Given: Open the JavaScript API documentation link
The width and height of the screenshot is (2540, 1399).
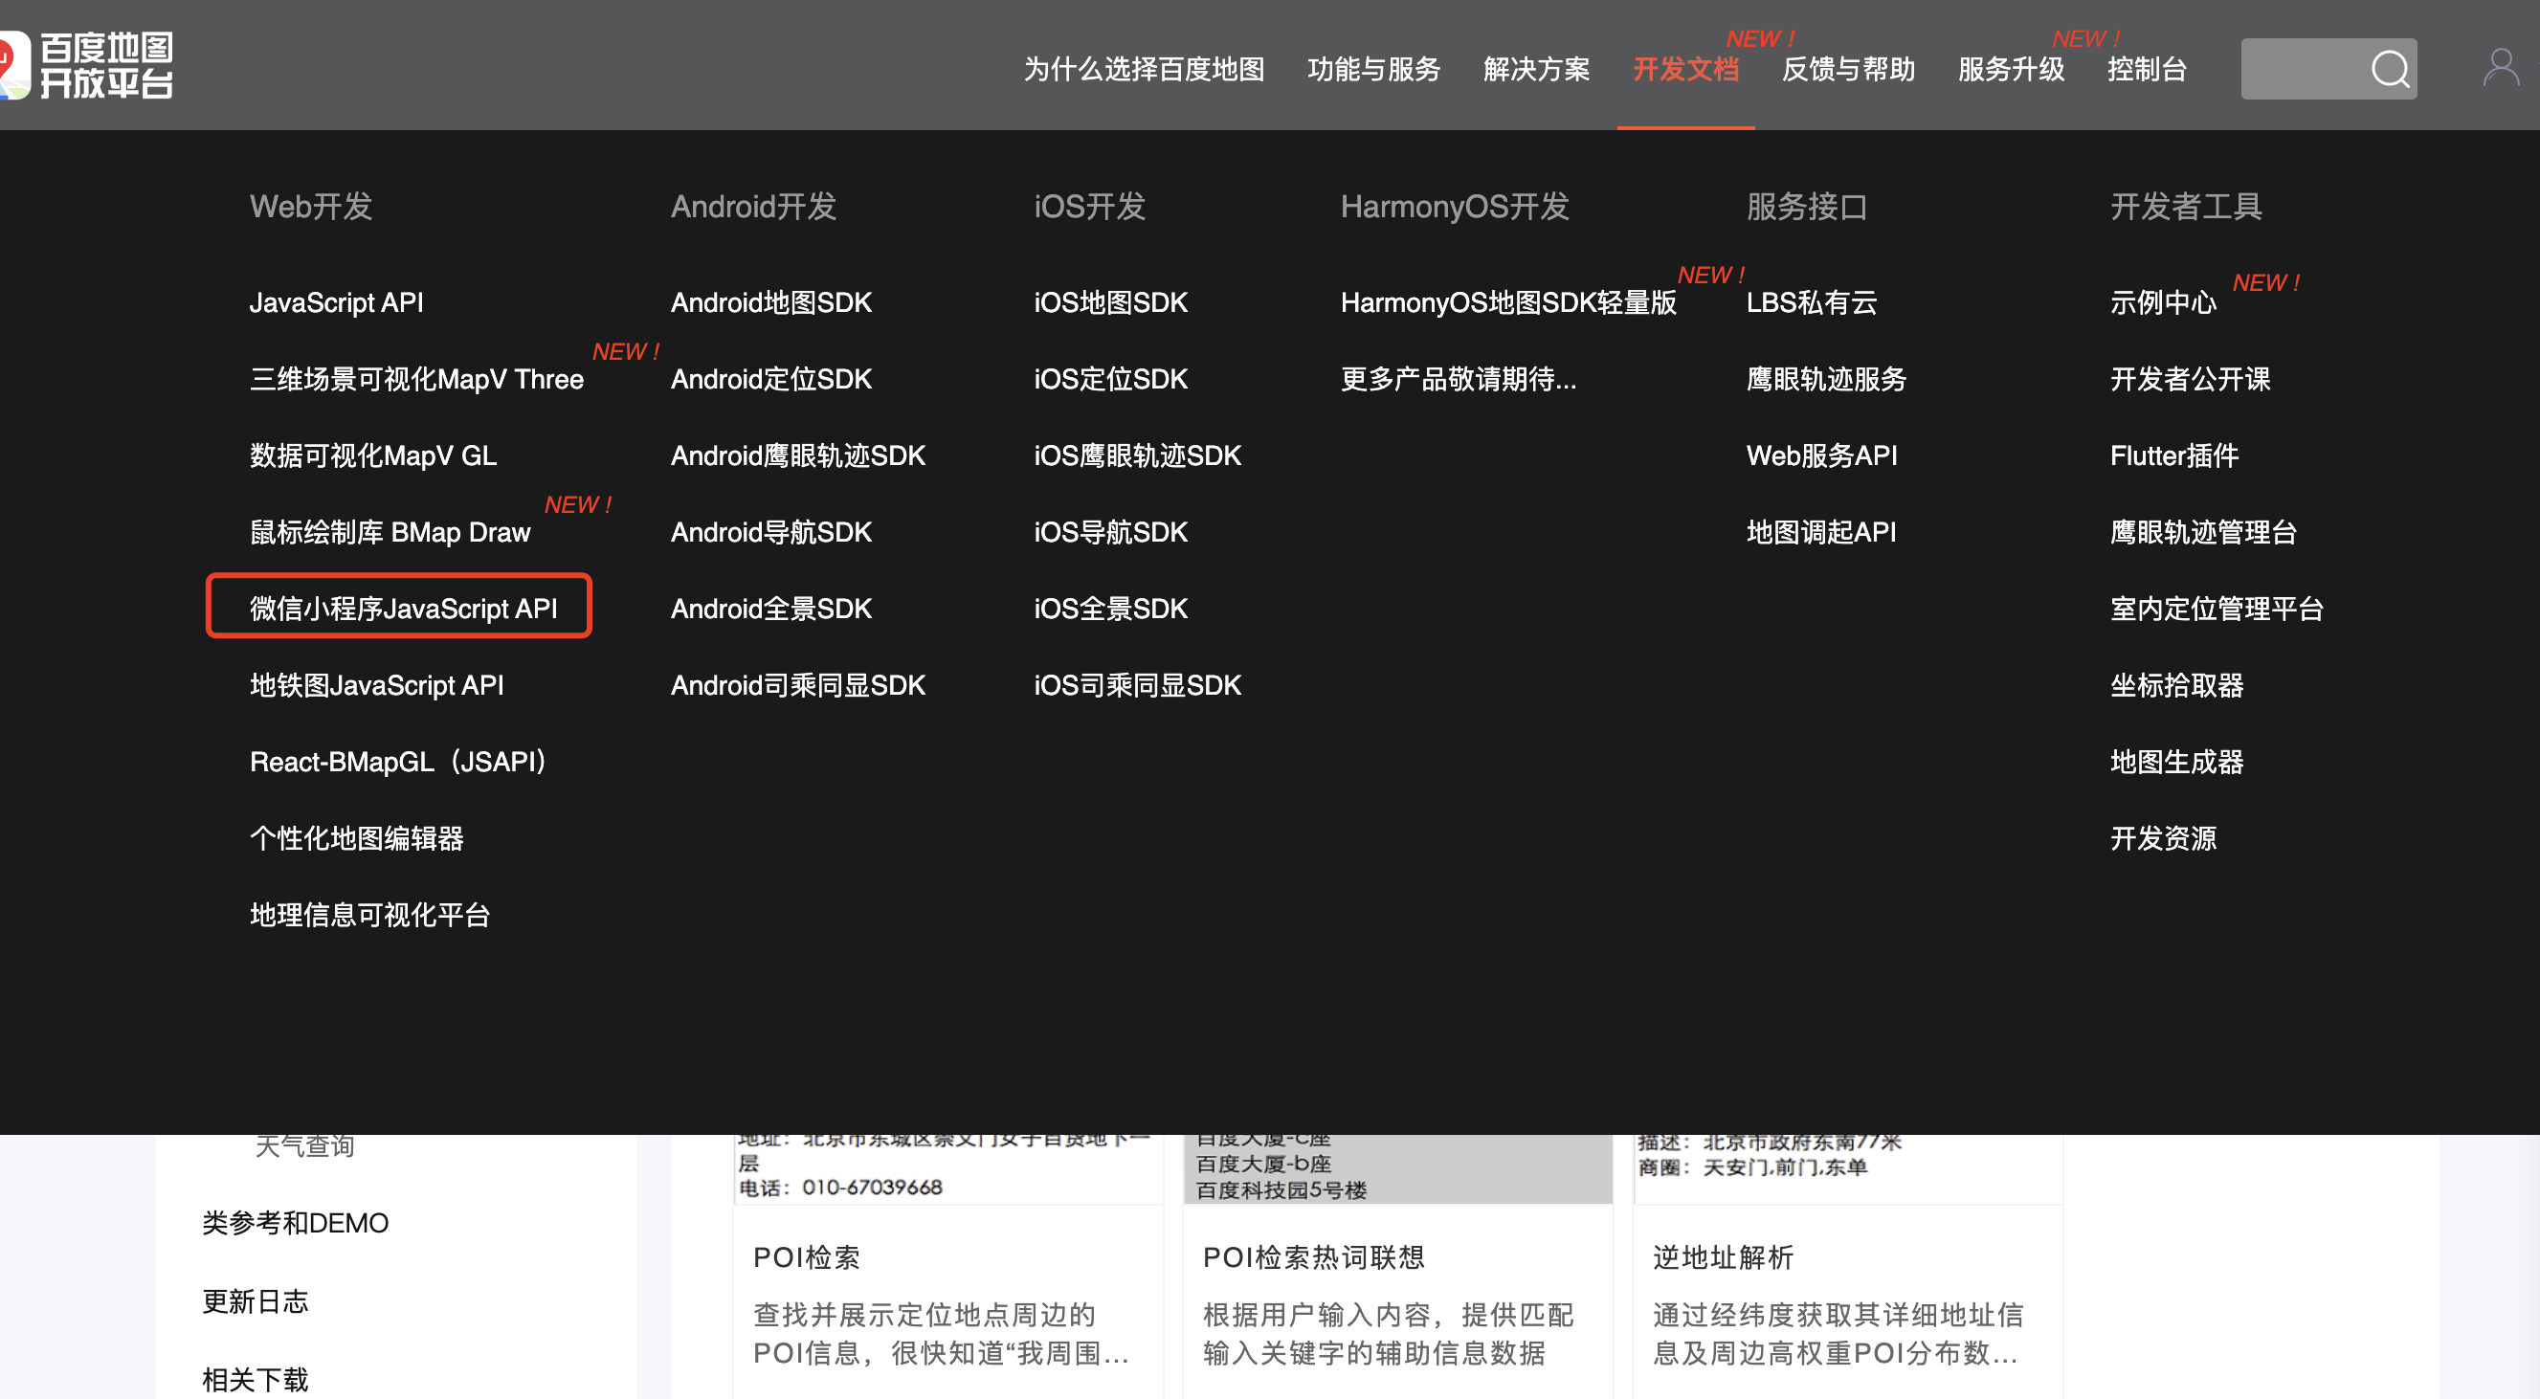Looking at the screenshot, I should (336, 302).
